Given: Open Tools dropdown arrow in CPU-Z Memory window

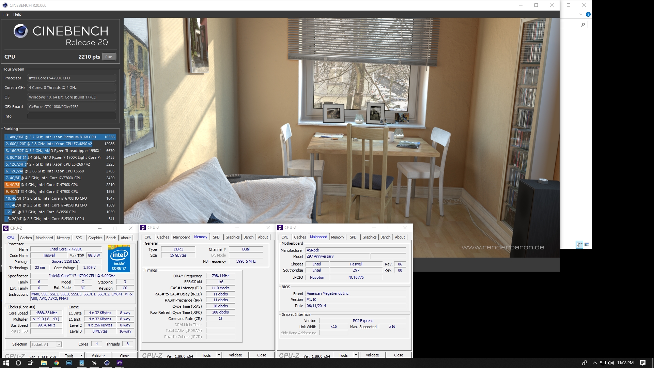Looking at the screenshot, I should 219,355.
